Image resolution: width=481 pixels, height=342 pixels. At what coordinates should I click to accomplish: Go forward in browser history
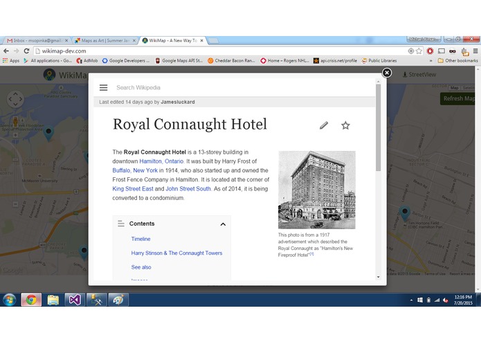[x=17, y=51]
